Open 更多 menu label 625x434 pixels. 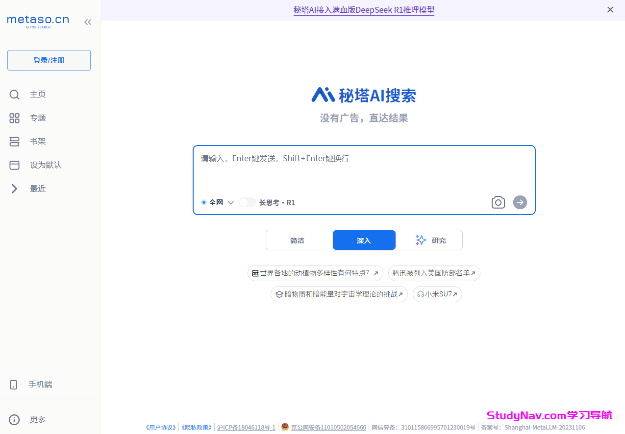38,419
